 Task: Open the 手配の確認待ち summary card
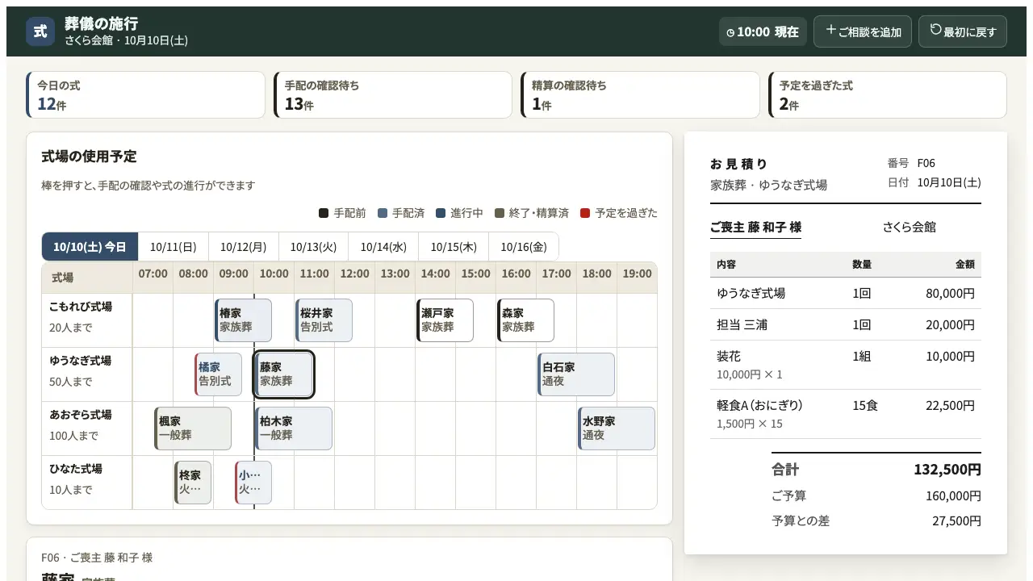(x=393, y=95)
